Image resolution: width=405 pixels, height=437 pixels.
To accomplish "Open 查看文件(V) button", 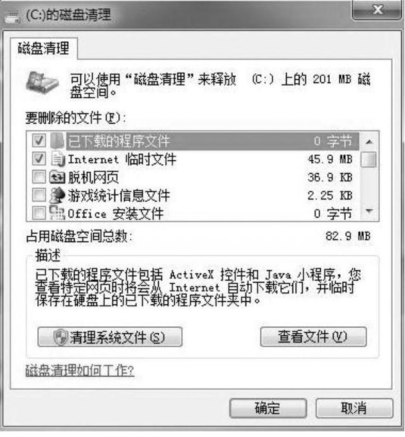I will click(x=313, y=337).
